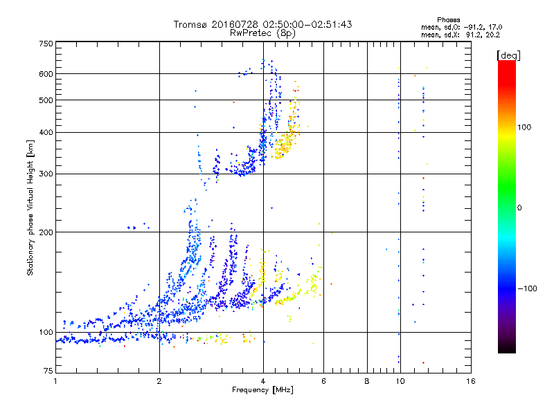Click the colorbar's black bottom end

507,349
